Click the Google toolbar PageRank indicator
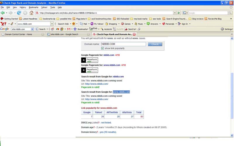Viewport: 234px width, 146px height. click(93, 29)
